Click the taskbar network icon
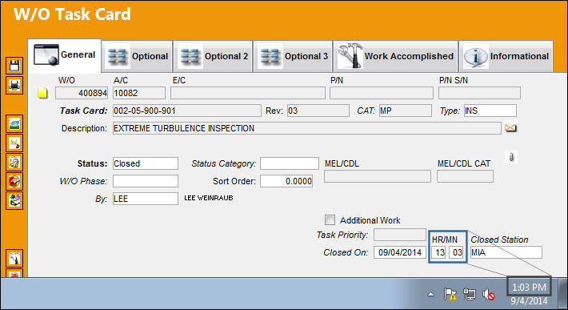The width and height of the screenshot is (568, 310). [470, 294]
